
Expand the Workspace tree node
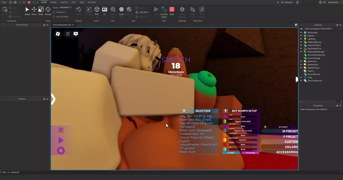pyautogui.click(x=301, y=32)
